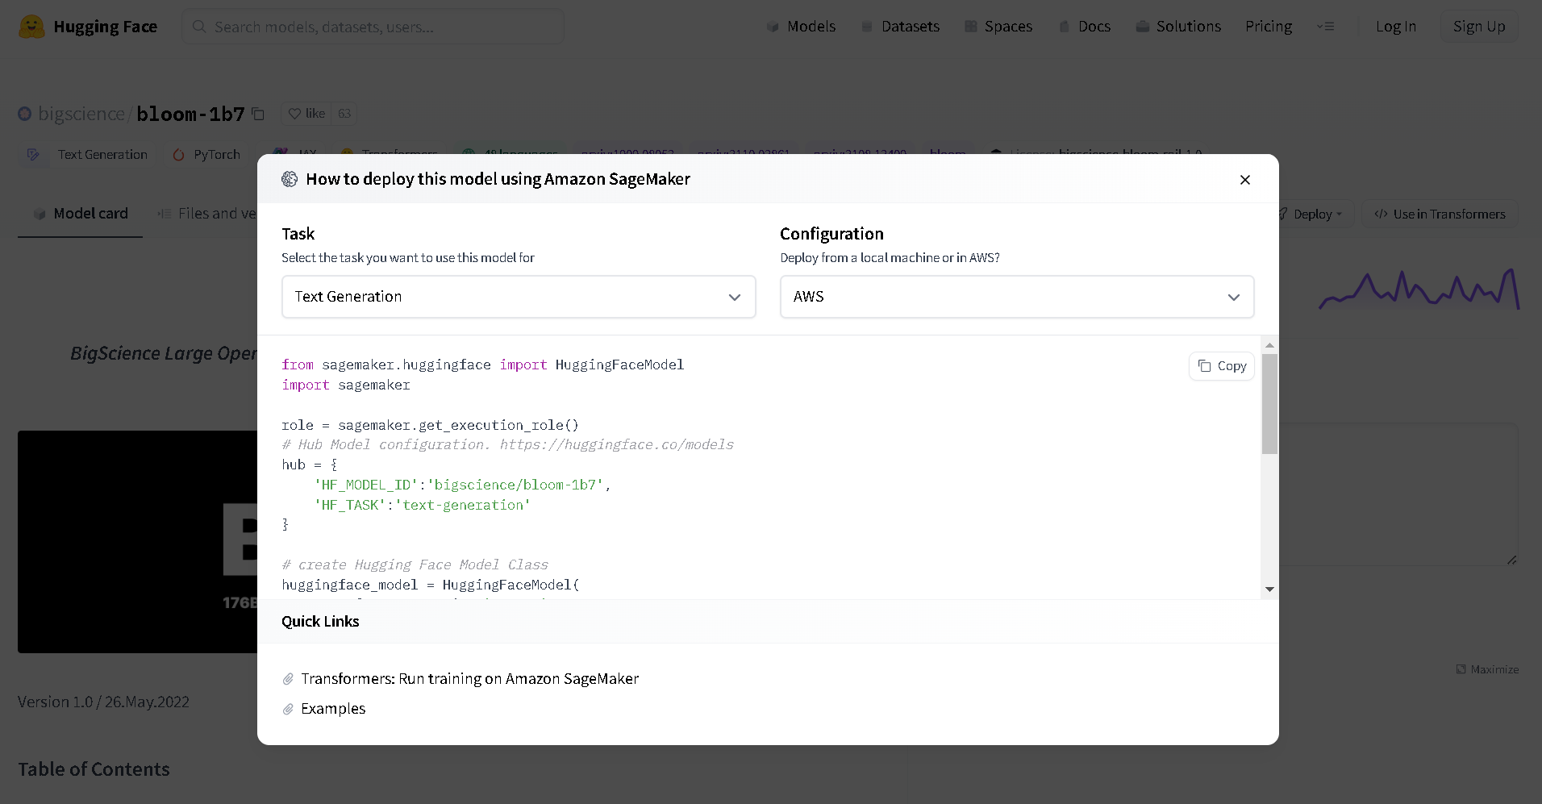Select the PyTorch tag
This screenshot has height=804, width=1542.
point(206,155)
